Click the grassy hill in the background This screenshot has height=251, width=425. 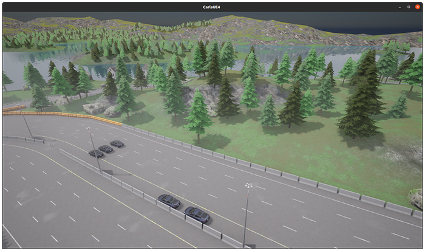click(x=243, y=27)
